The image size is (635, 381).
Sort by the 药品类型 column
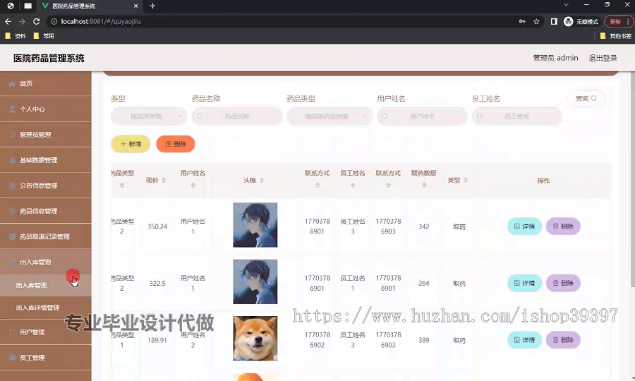[x=122, y=185]
